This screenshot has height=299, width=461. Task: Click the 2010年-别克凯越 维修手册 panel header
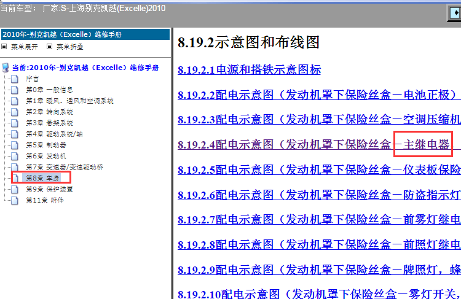point(85,34)
